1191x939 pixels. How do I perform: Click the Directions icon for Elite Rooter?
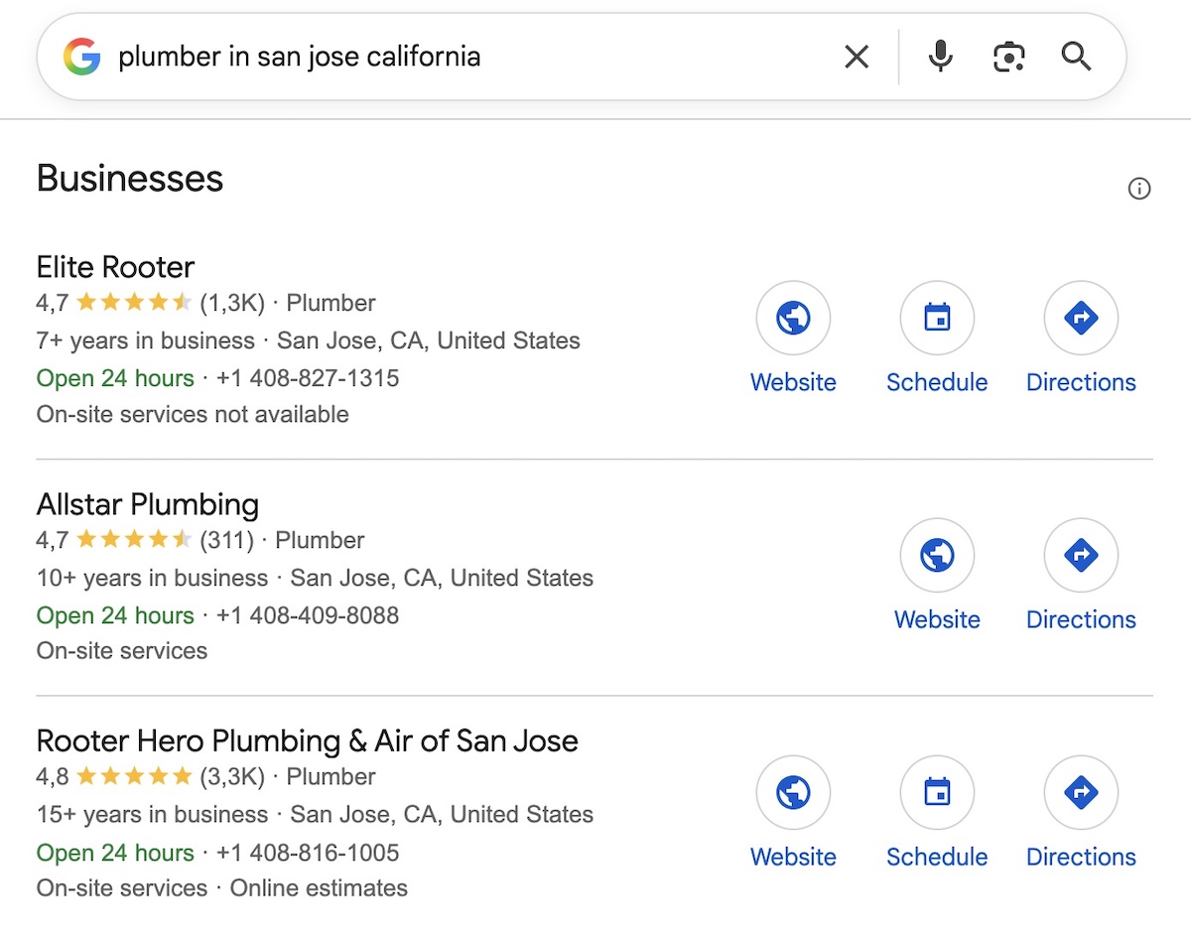click(1081, 318)
